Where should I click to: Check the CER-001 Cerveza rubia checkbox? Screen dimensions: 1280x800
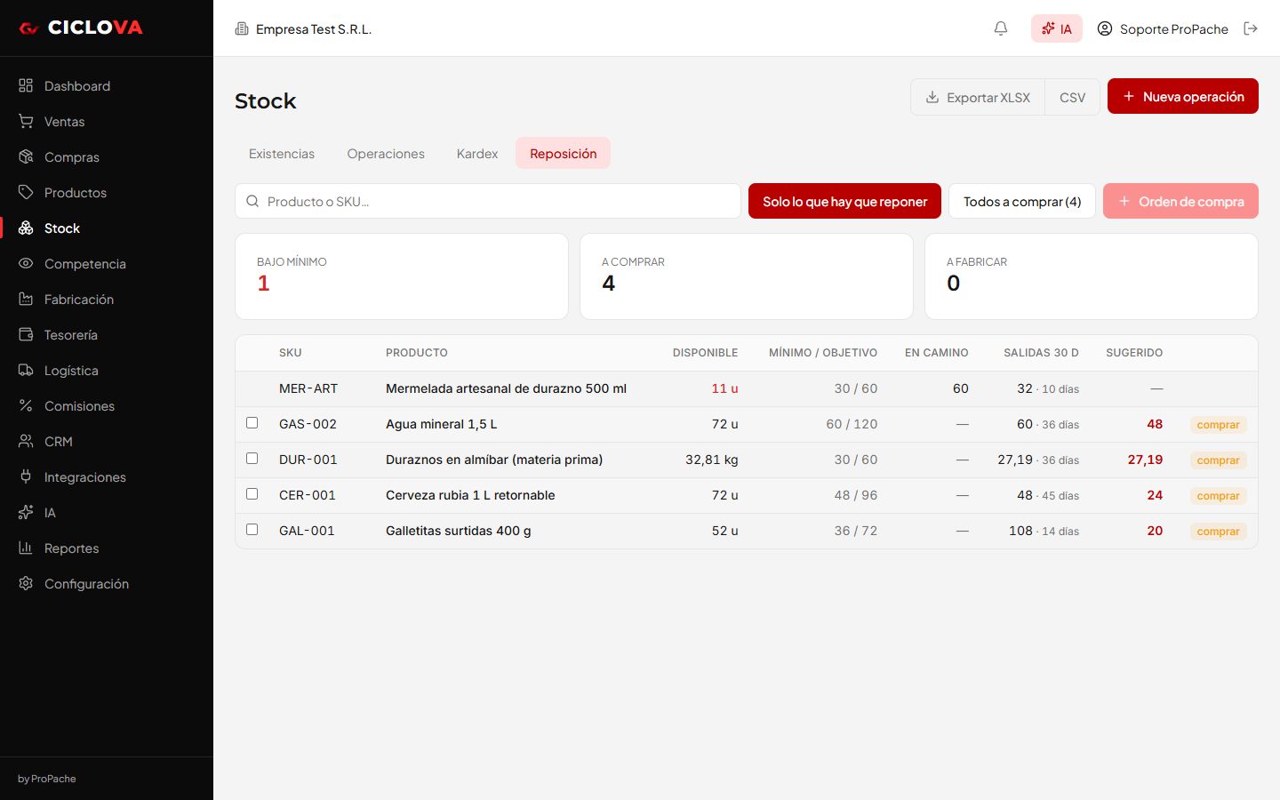click(x=252, y=494)
